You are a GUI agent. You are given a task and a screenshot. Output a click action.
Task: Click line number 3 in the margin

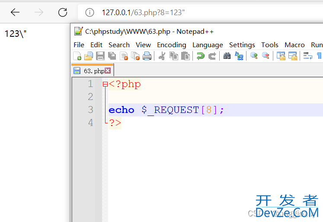tap(90, 109)
